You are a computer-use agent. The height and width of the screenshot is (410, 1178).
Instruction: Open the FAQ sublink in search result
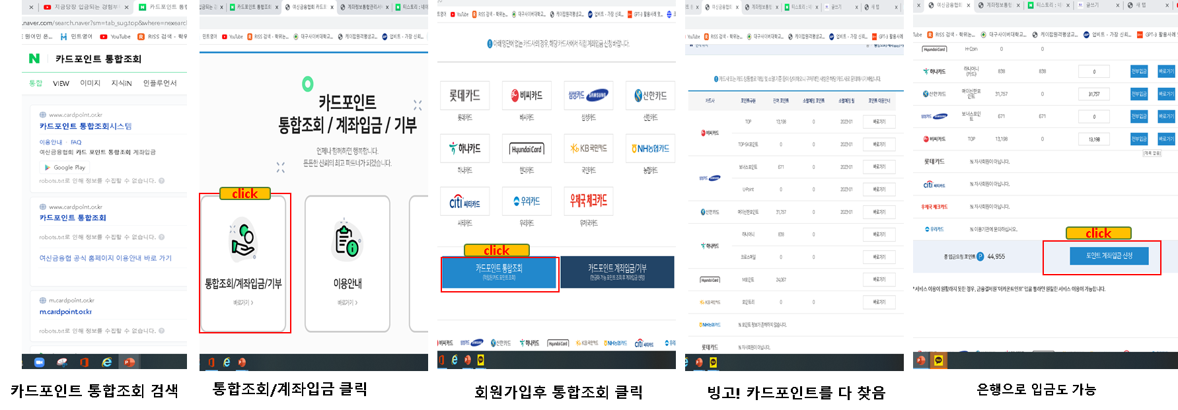click(x=76, y=142)
